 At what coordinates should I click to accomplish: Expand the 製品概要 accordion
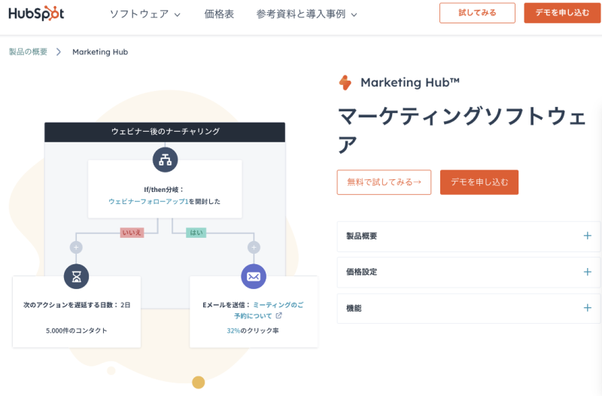coord(468,236)
